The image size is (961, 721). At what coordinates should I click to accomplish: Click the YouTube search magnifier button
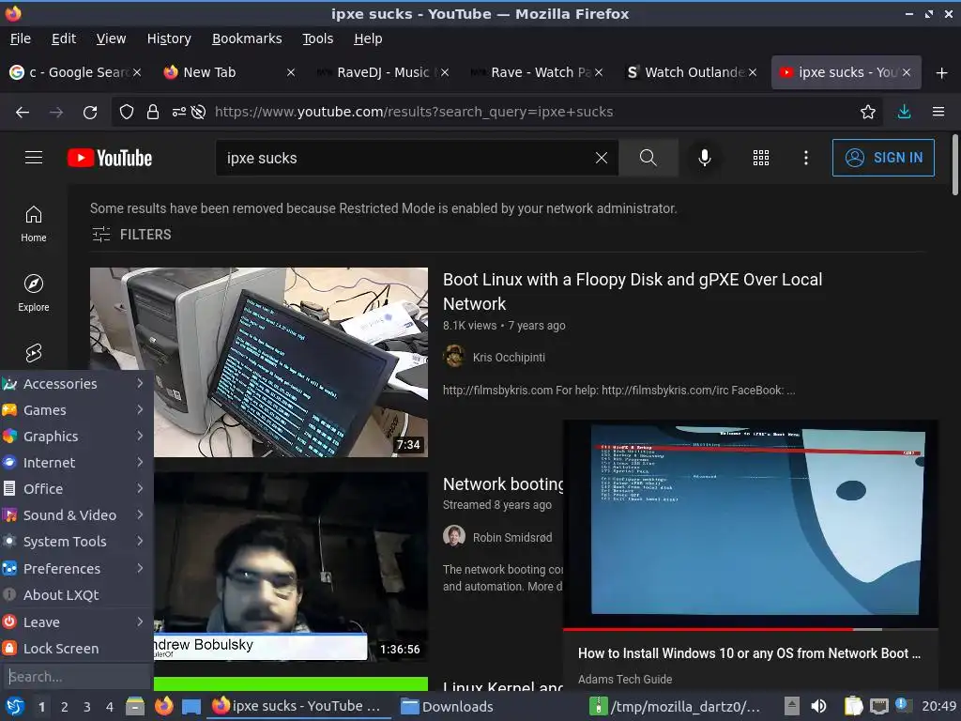[x=648, y=158]
